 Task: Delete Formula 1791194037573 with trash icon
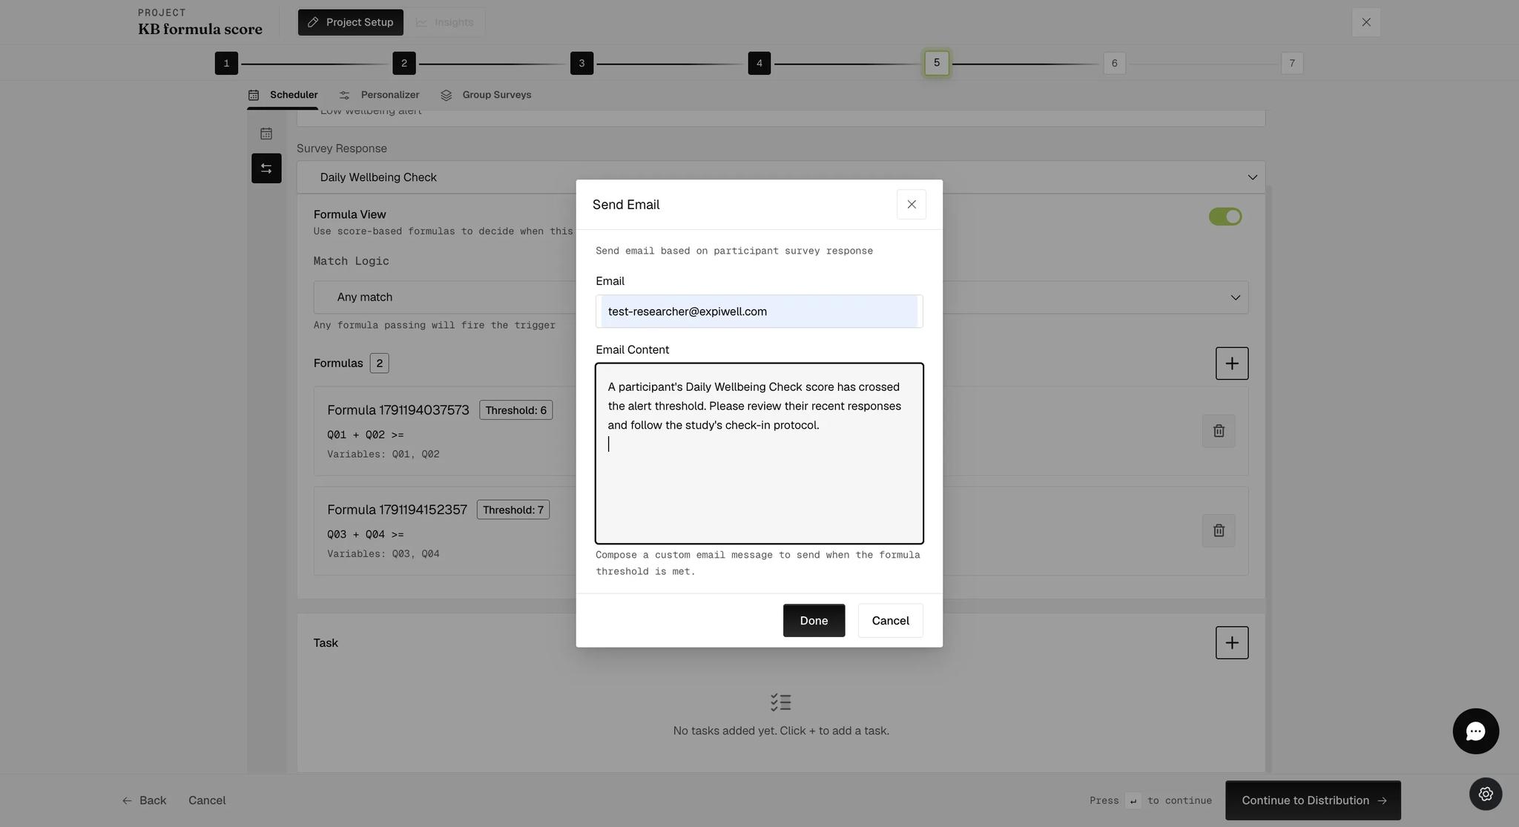(1218, 431)
